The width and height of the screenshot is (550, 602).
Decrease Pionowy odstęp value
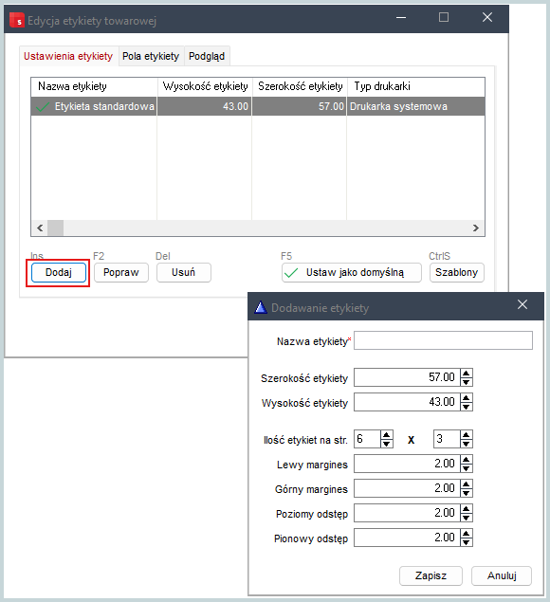coord(467,542)
